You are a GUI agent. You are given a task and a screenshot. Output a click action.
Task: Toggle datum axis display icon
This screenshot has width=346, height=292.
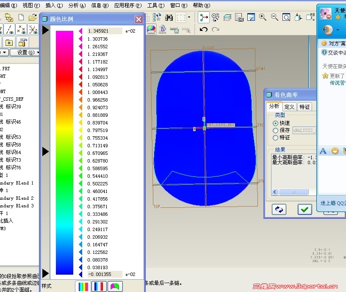coord(10,29)
